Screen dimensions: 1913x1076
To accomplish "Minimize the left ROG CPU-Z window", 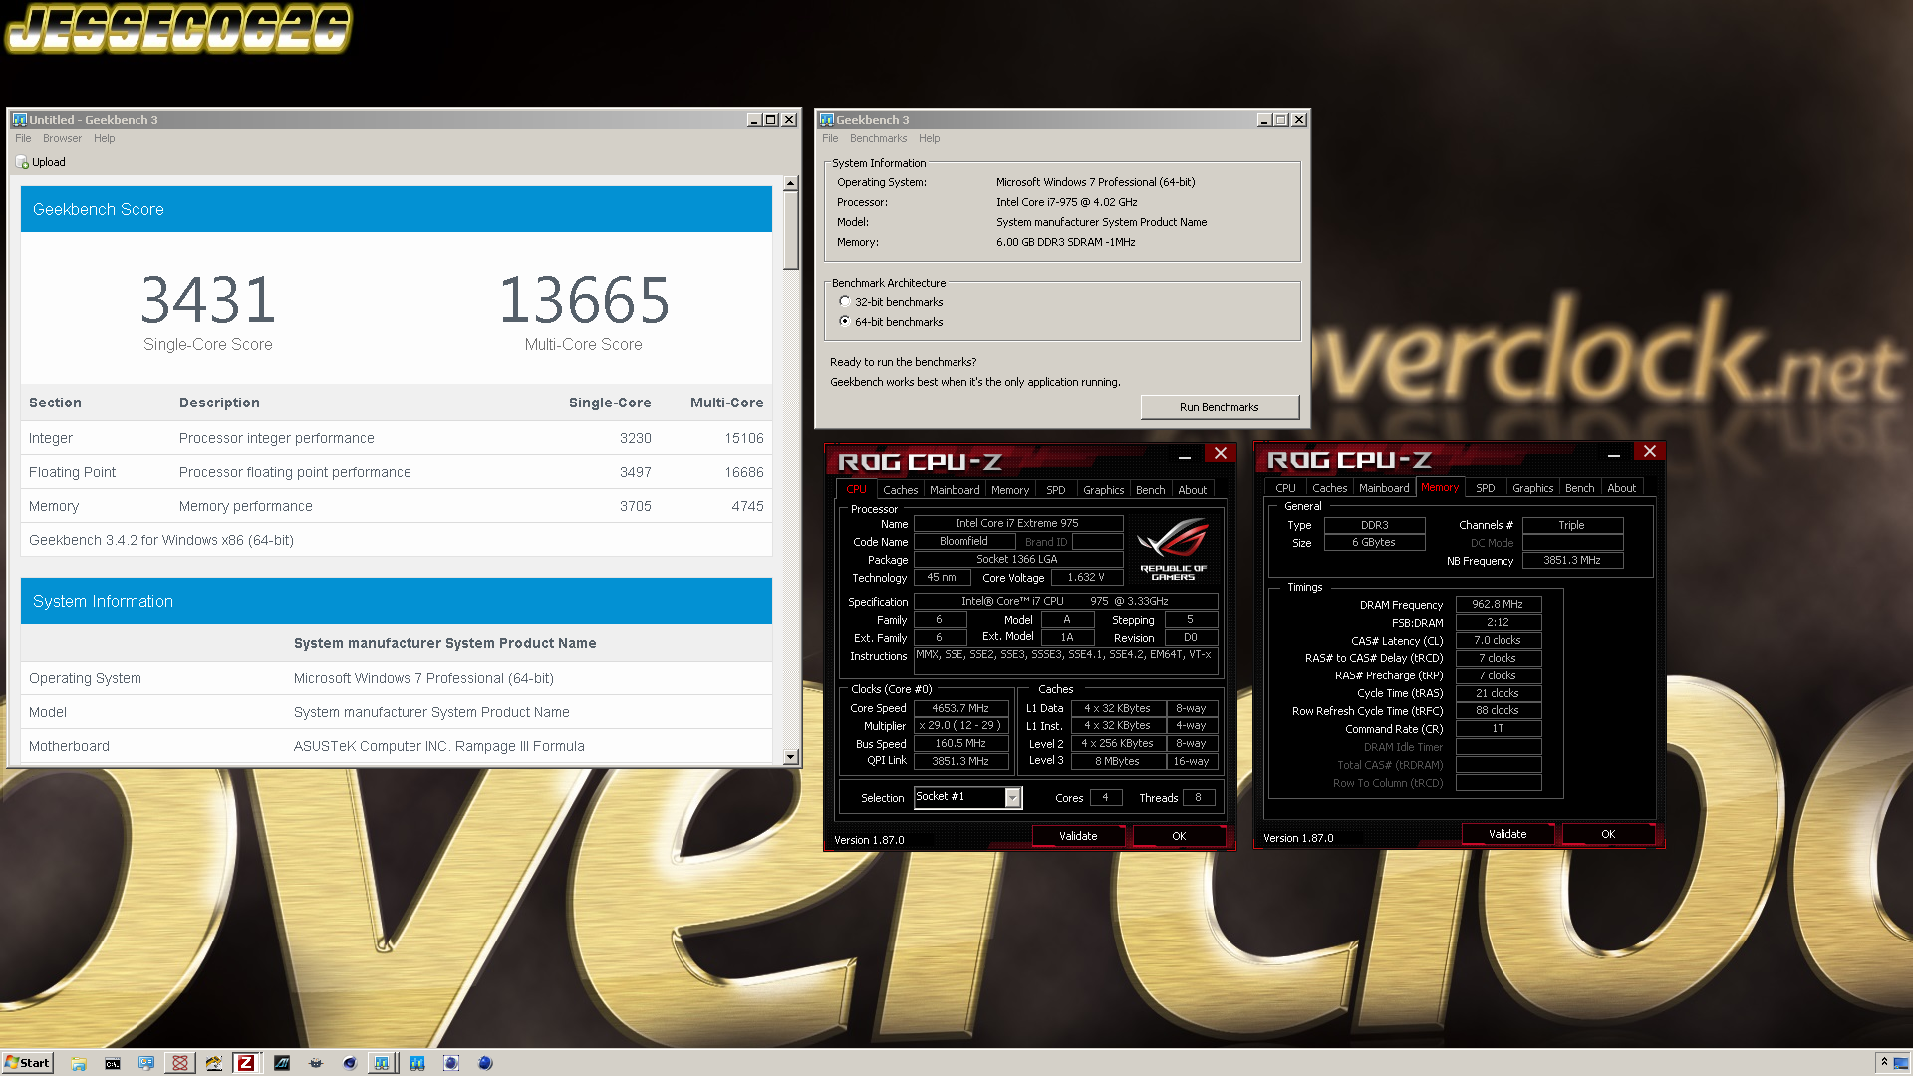I will point(1185,456).
